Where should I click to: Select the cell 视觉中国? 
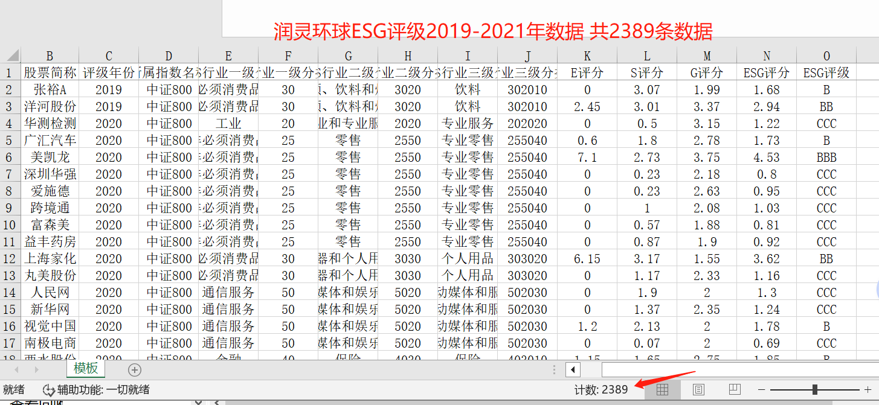click(50, 327)
